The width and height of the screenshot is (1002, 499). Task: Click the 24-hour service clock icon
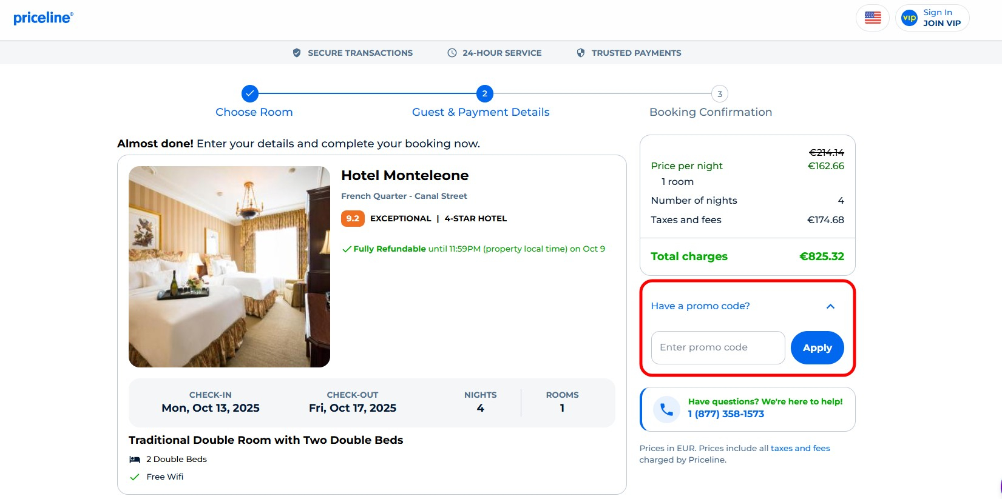coord(452,53)
